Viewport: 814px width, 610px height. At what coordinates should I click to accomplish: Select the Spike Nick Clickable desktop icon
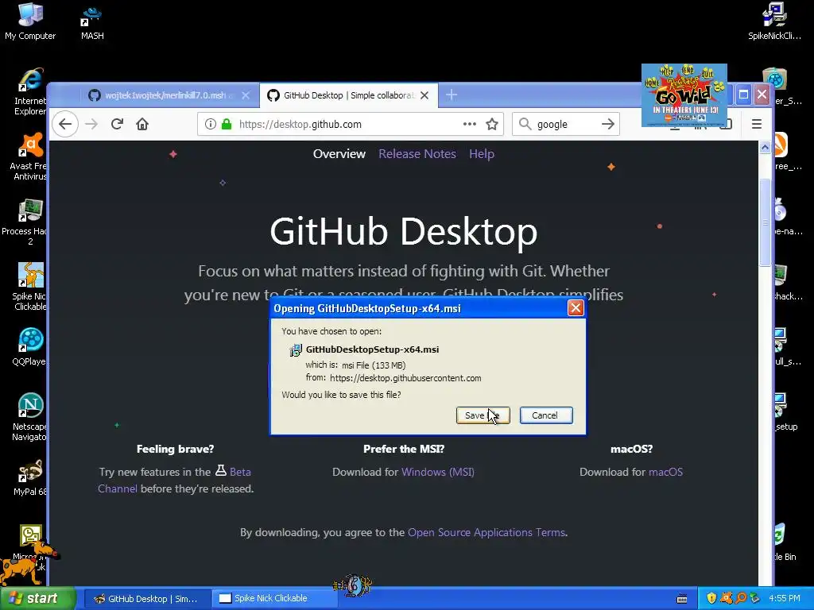(29, 286)
